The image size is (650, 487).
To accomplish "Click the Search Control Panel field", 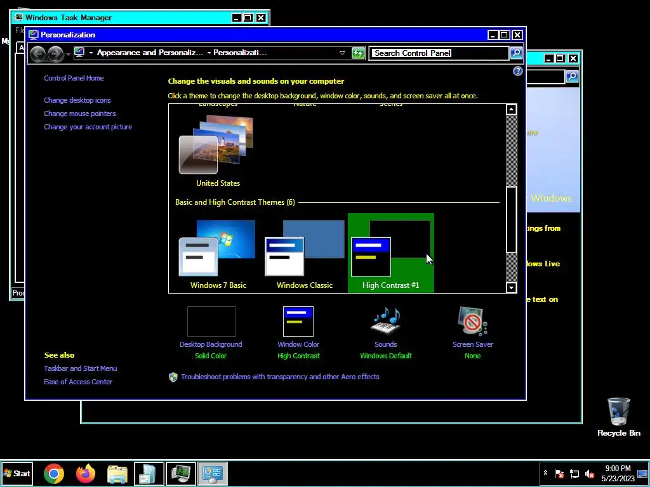I will pyautogui.click(x=439, y=53).
